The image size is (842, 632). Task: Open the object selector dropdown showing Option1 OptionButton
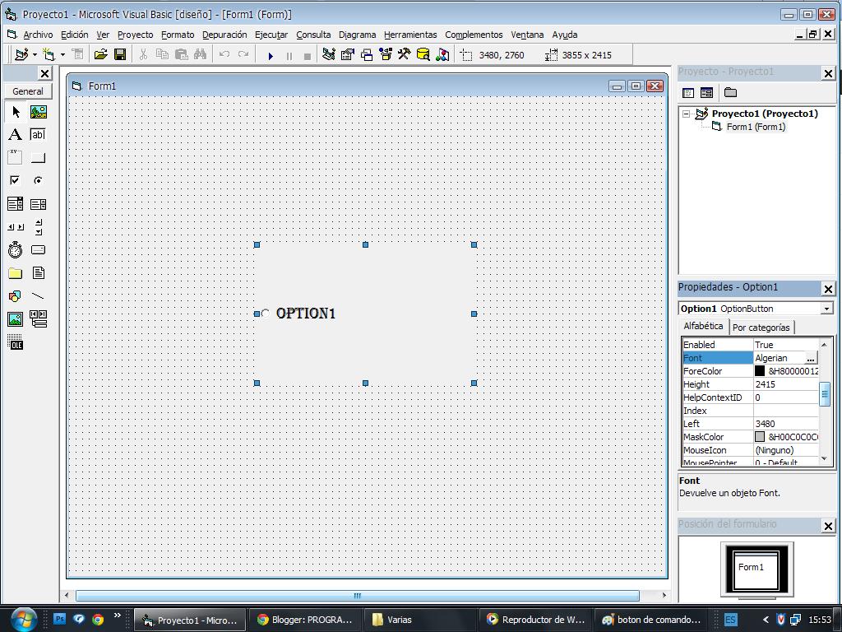pos(826,308)
